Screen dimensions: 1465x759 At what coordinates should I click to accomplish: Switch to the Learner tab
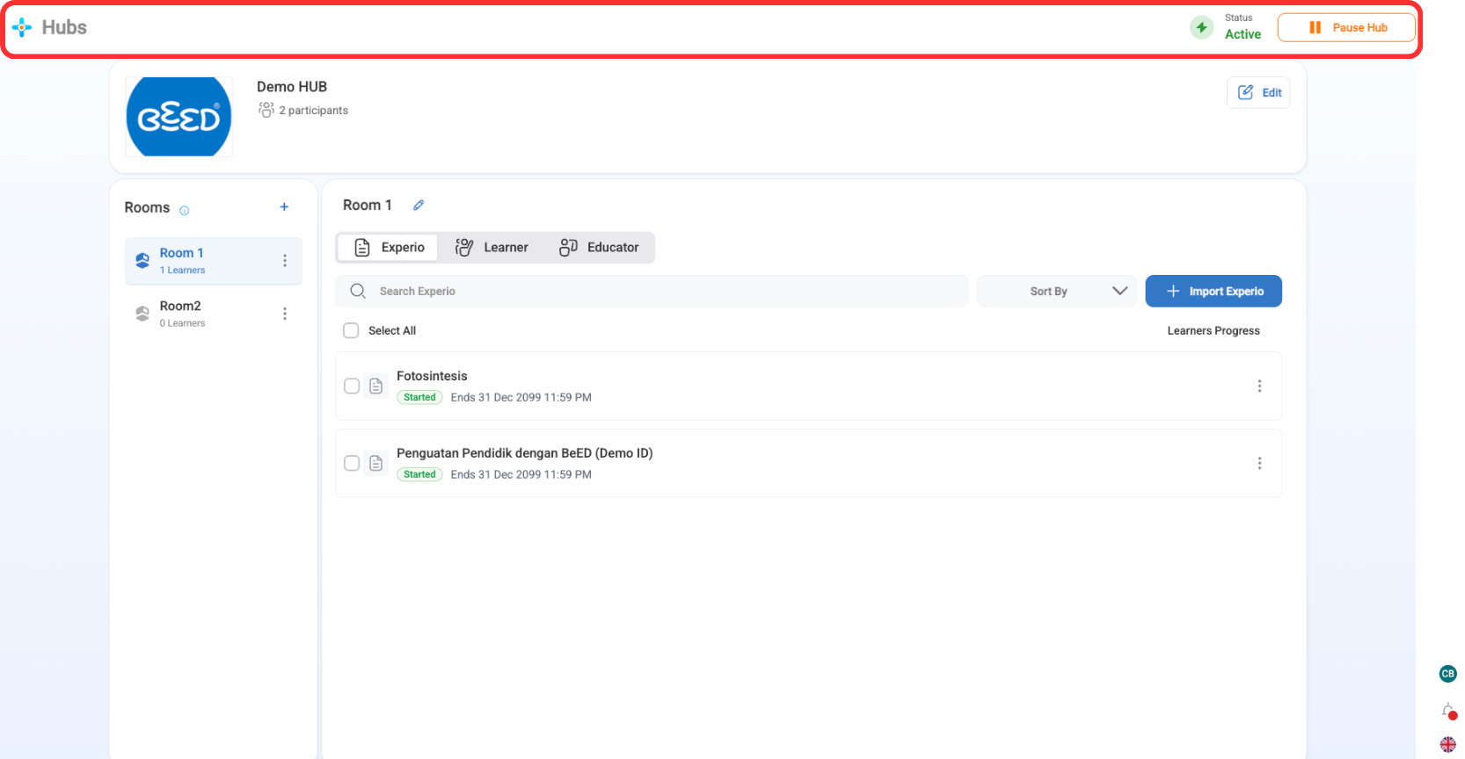[x=492, y=248]
